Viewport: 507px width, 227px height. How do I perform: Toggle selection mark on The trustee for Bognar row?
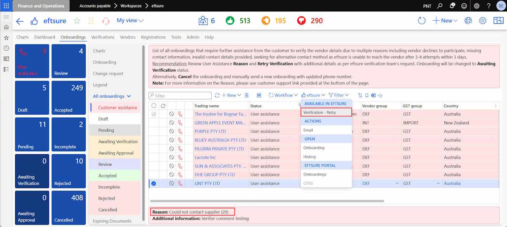tap(154, 114)
